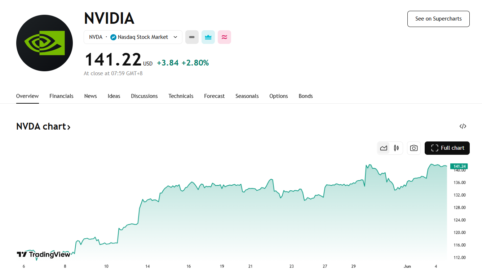Open the Full chart button
The image size is (482, 275).
click(x=447, y=148)
